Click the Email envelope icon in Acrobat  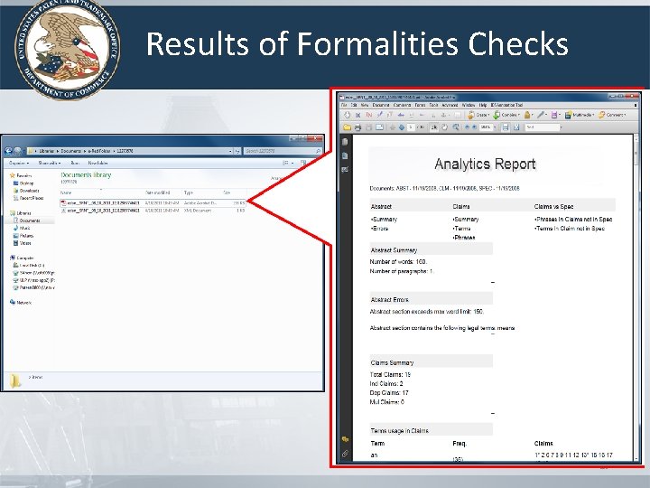click(379, 127)
